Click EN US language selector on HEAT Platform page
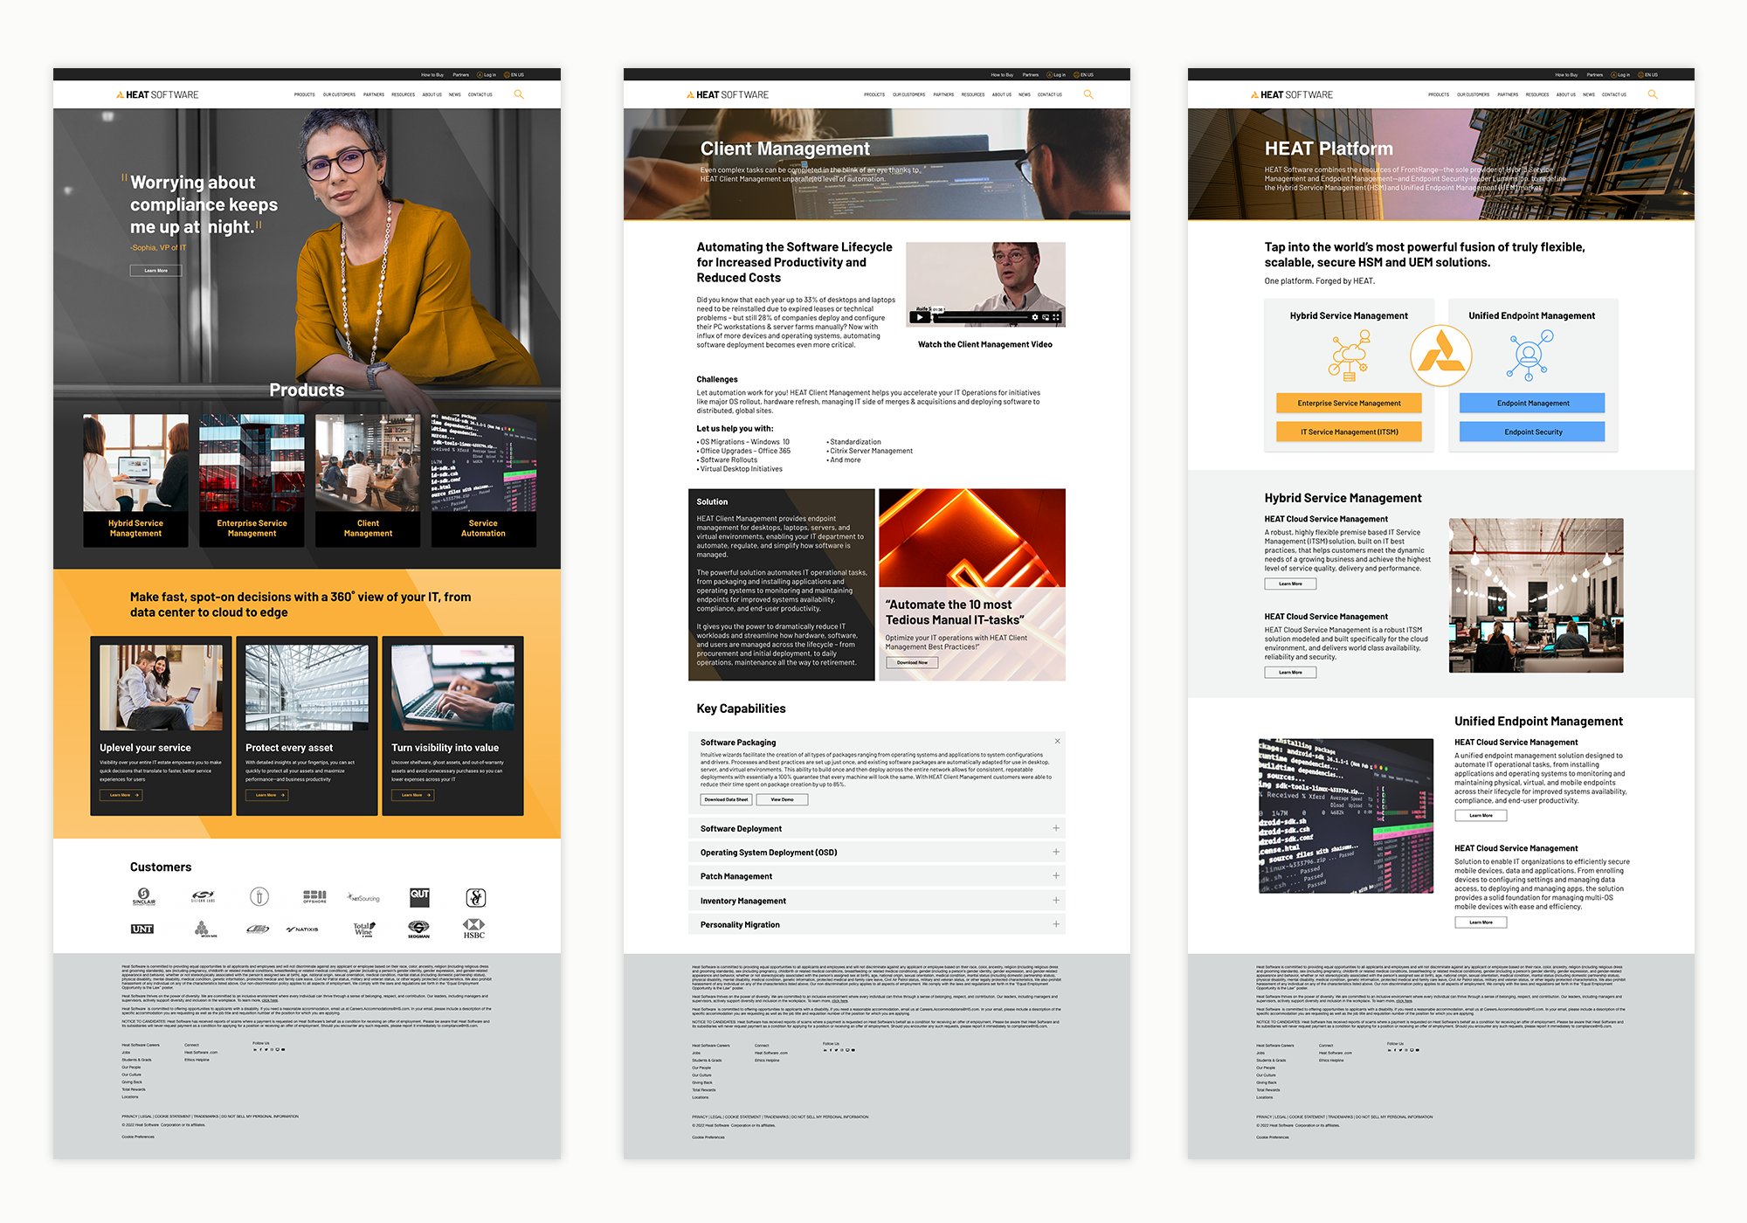1747x1223 pixels. tap(1648, 75)
